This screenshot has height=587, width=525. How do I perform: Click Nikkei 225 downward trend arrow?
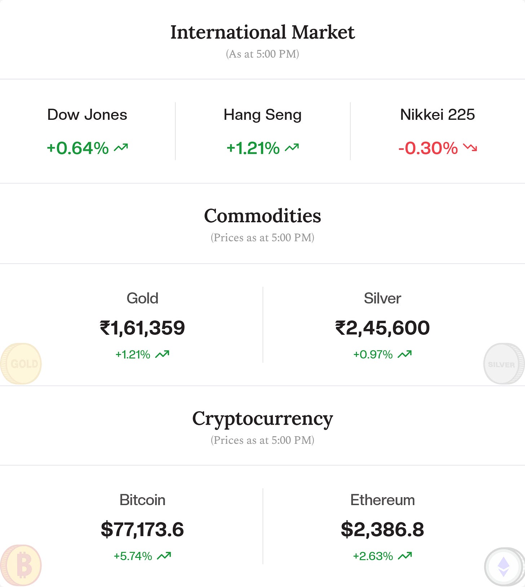tap(470, 148)
